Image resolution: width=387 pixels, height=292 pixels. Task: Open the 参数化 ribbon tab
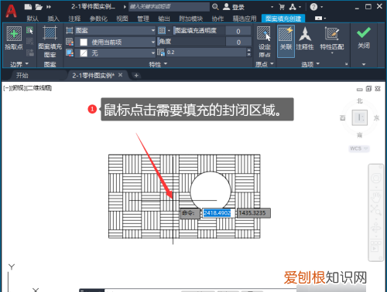pos(98,19)
